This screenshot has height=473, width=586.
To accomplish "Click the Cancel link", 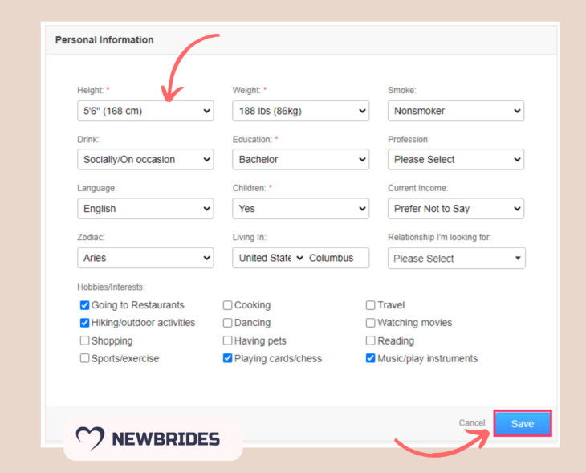I will (472, 423).
